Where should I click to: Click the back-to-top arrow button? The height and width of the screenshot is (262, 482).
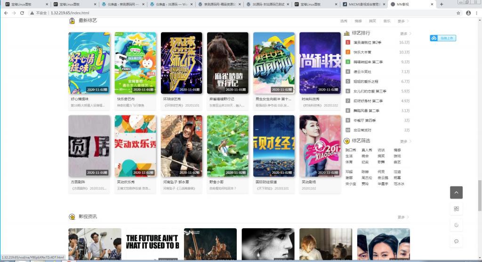coord(456,193)
